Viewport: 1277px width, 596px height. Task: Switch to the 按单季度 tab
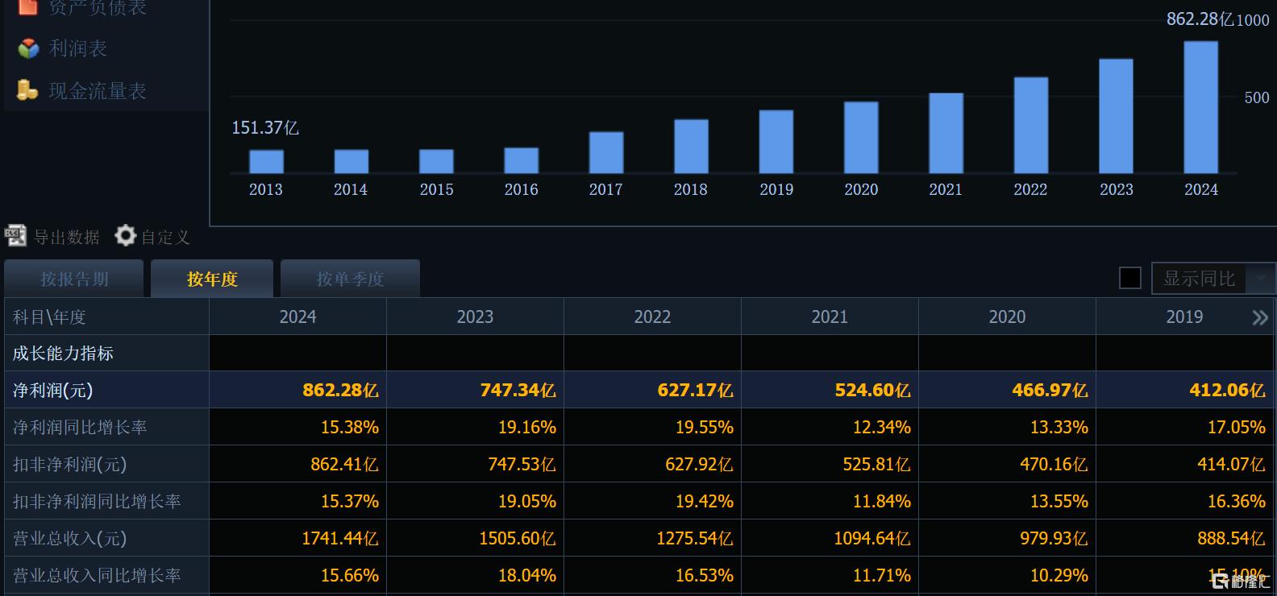[x=350, y=279]
